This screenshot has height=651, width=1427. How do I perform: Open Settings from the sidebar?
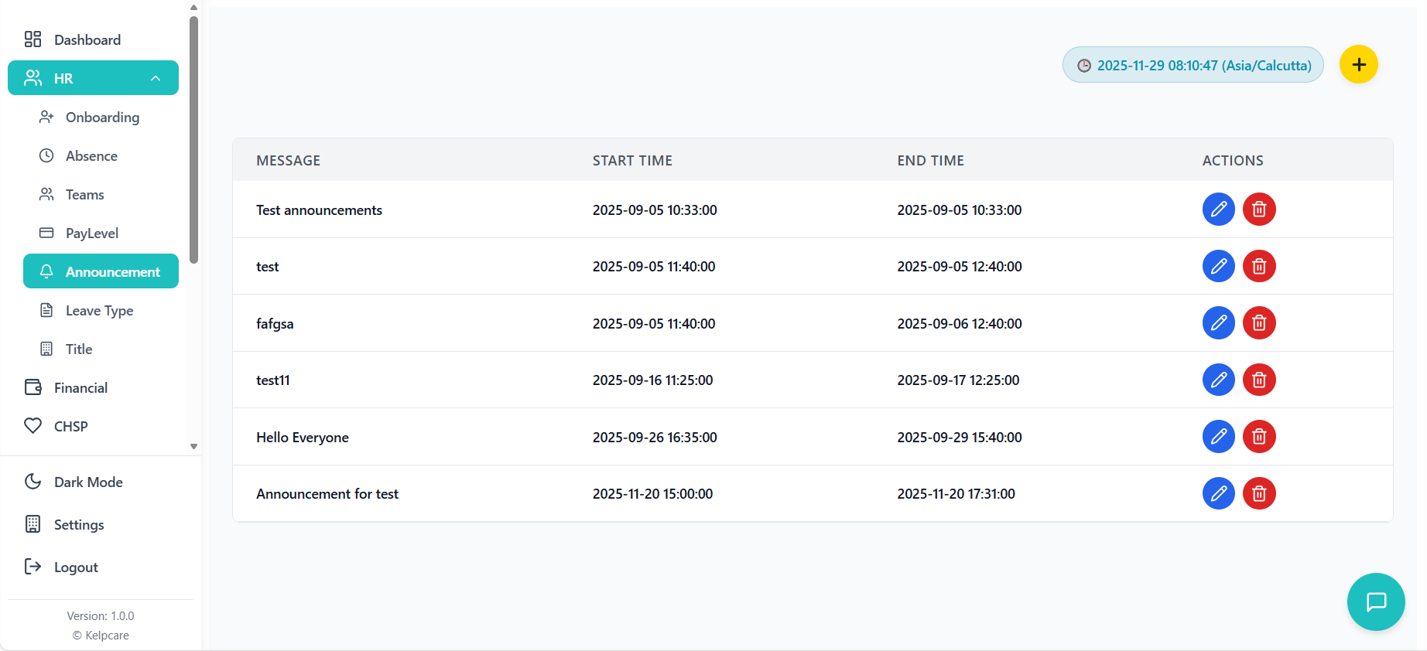[x=78, y=525]
